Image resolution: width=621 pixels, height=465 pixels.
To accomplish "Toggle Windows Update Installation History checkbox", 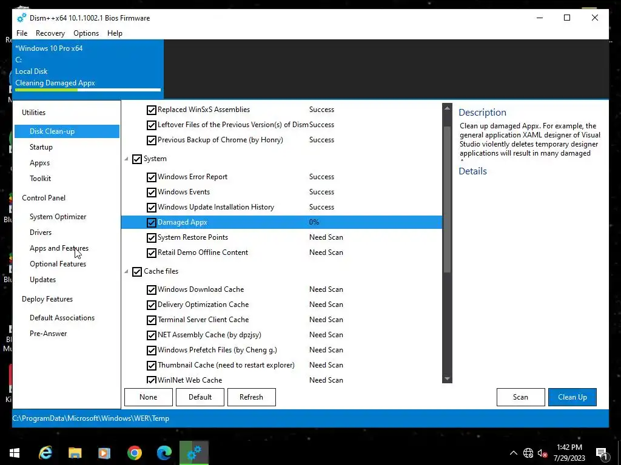I will [151, 207].
